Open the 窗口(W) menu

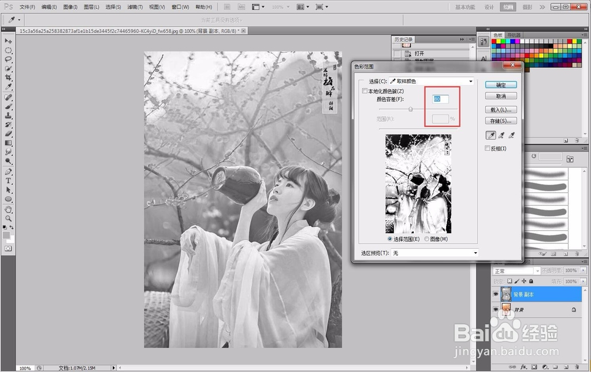(x=180, y=6)
